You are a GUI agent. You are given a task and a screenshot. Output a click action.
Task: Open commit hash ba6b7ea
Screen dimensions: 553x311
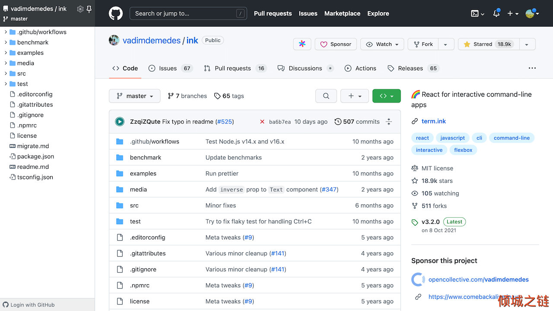point(280,122)
